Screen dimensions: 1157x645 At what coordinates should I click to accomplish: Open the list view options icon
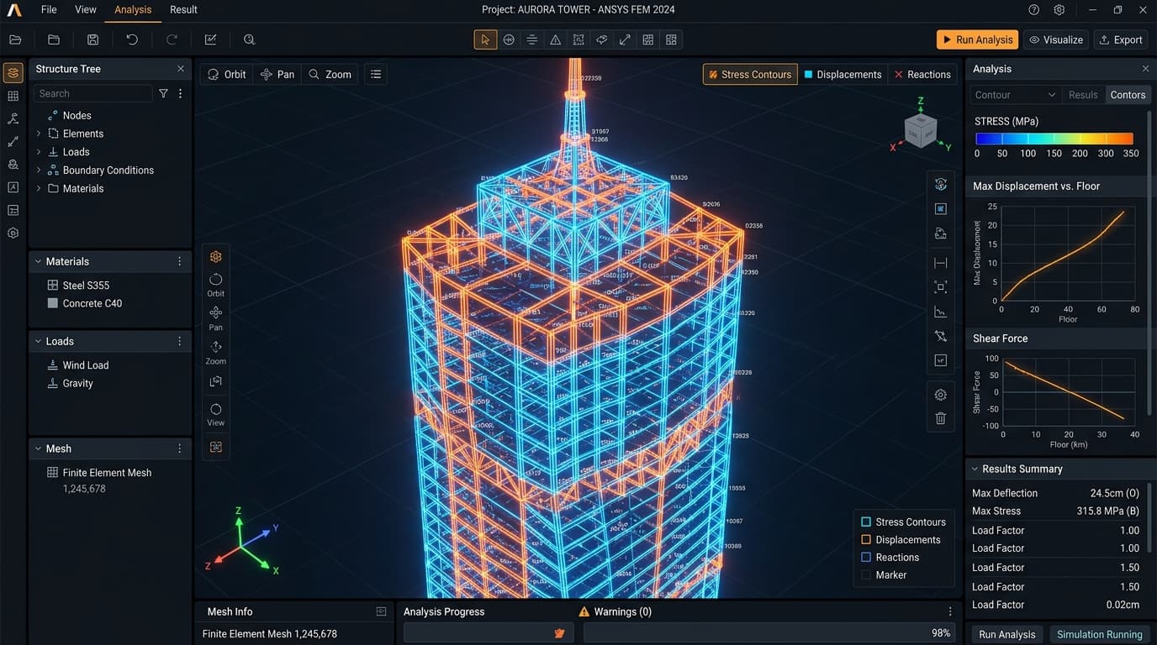pyautogui.click(x=376, y=74)
